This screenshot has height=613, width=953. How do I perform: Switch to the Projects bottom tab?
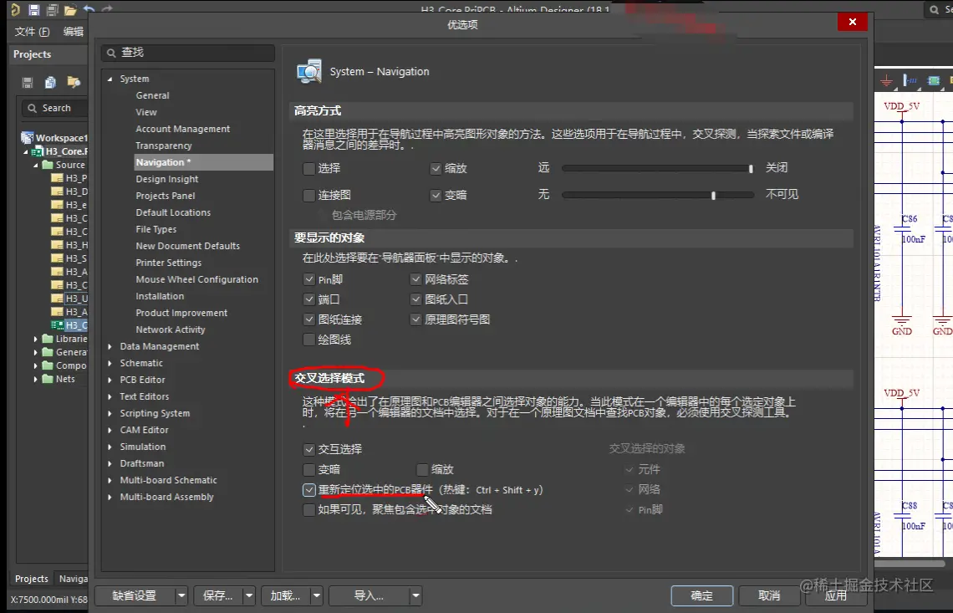[32, 579]
